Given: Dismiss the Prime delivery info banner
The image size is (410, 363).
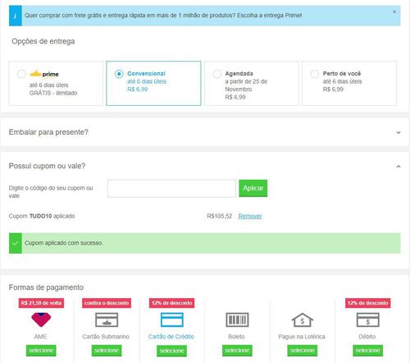Looking at the screenshot, I should pyautogui.click(x=394, y=11).
